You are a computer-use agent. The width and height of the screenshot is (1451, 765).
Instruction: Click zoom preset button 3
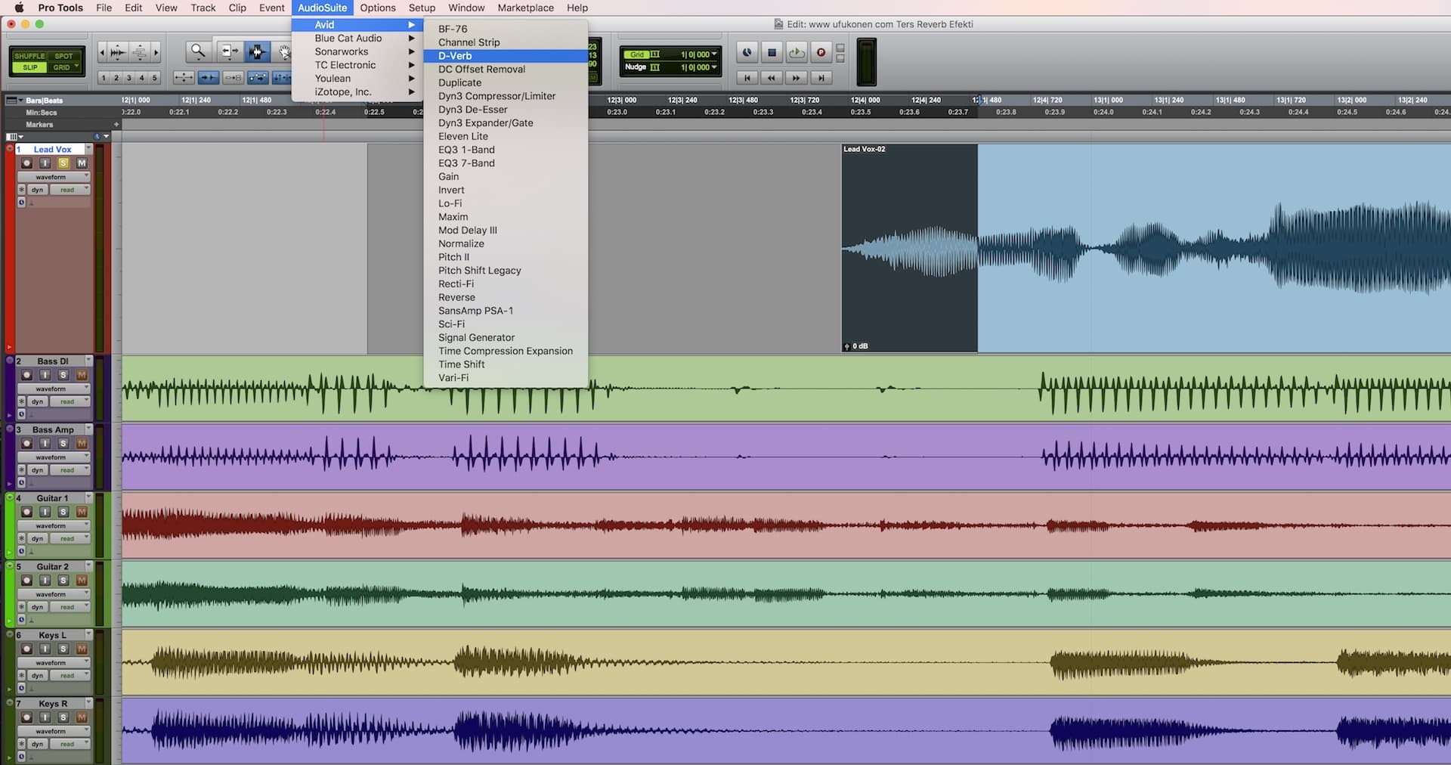[129, 78]
